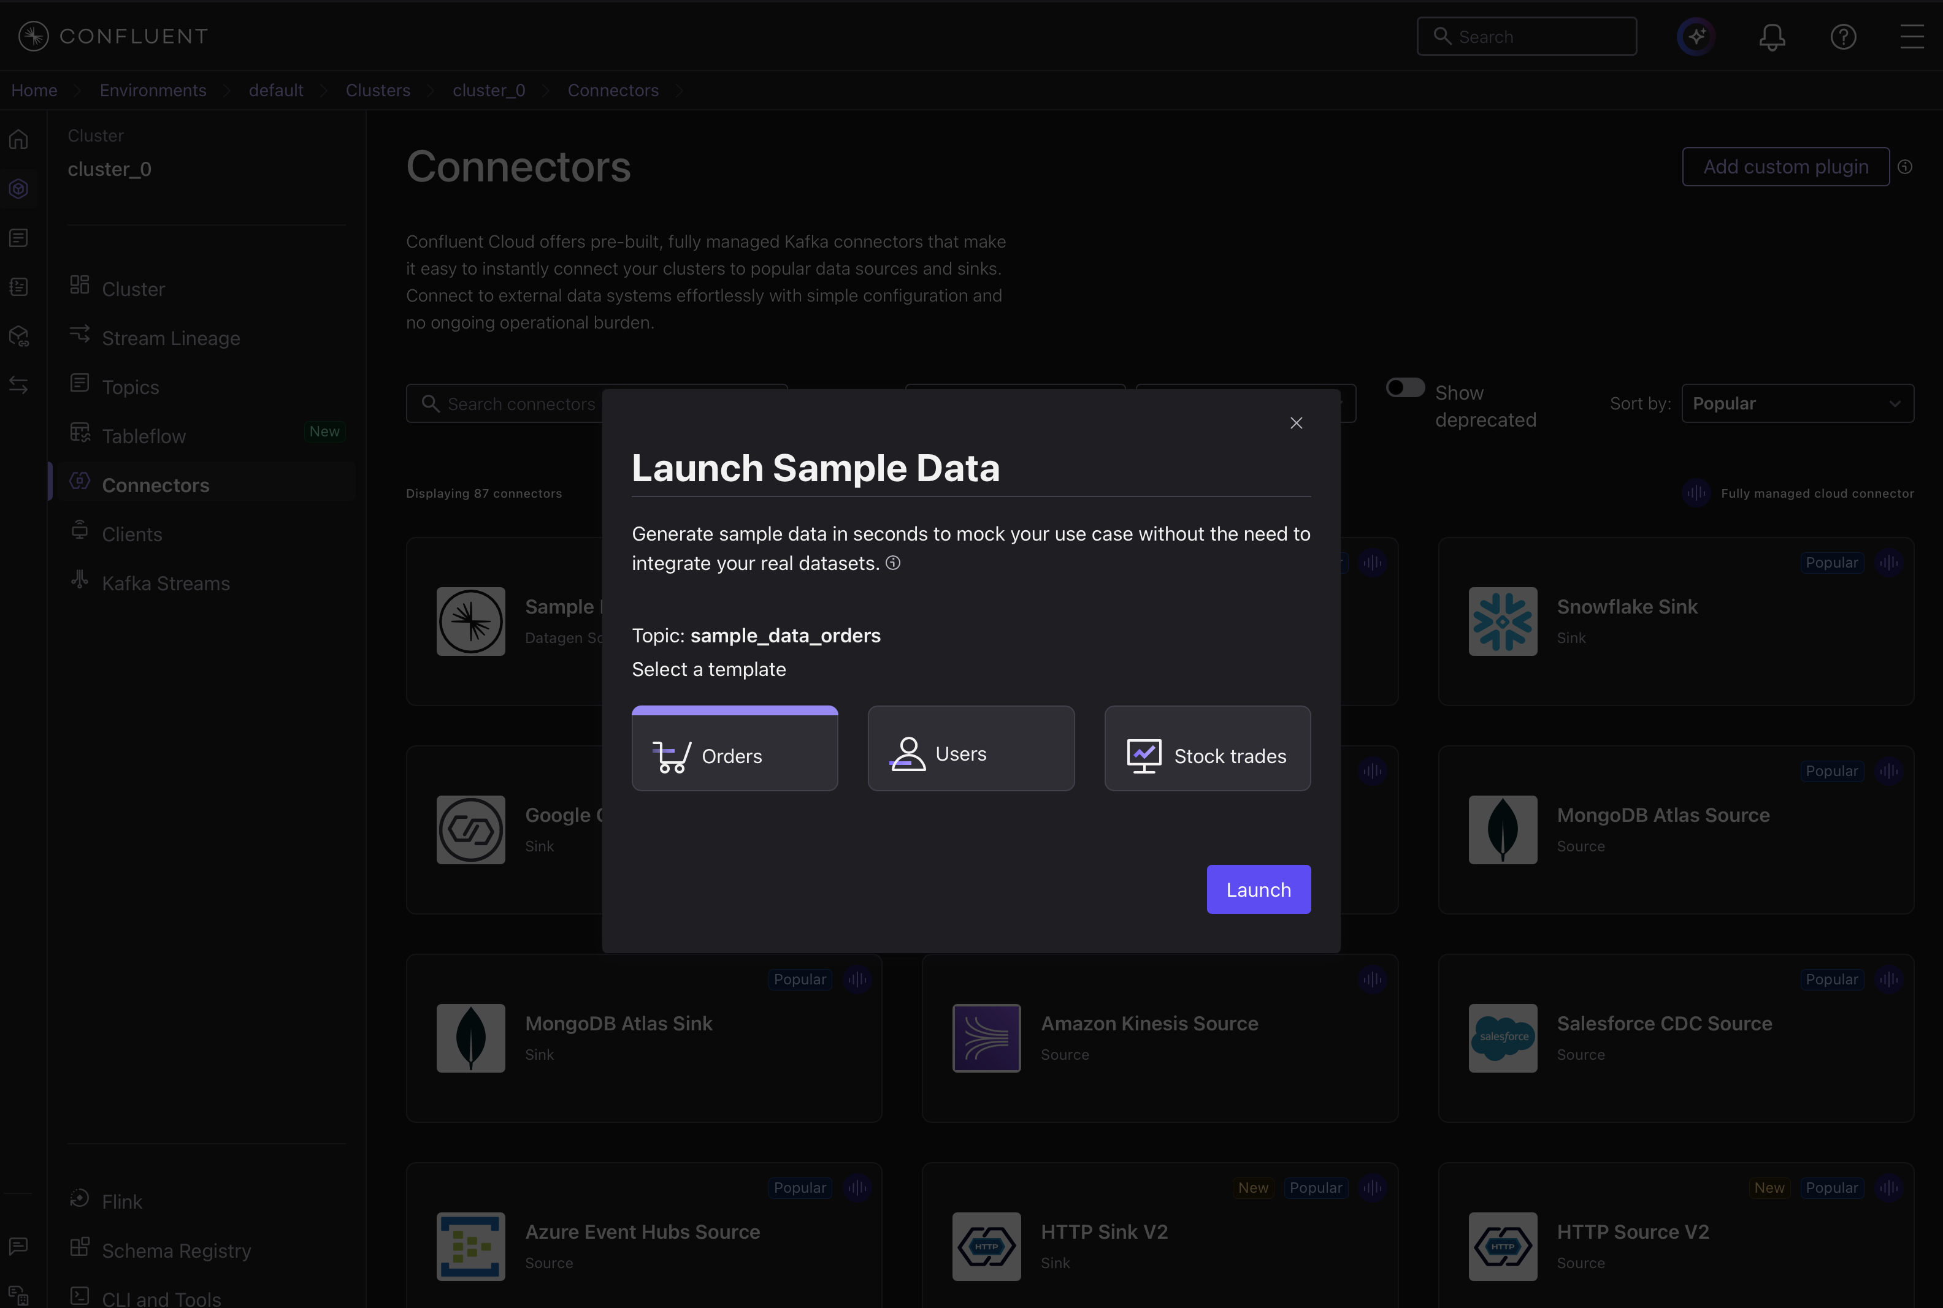
Task: Click the Snowflake Sink logo
Action: 1502,622
